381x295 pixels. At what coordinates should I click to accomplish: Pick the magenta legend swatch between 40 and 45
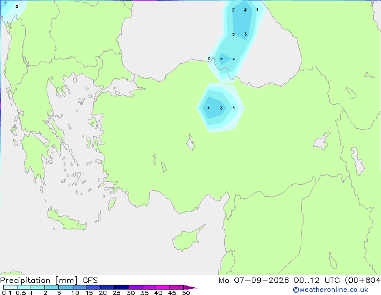click(x=163, y=287)
